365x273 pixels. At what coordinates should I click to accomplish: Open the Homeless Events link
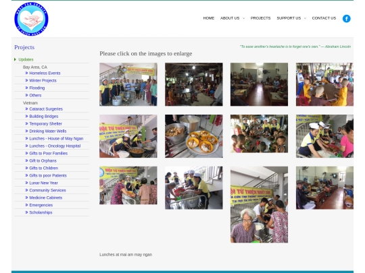click(45, 73)
